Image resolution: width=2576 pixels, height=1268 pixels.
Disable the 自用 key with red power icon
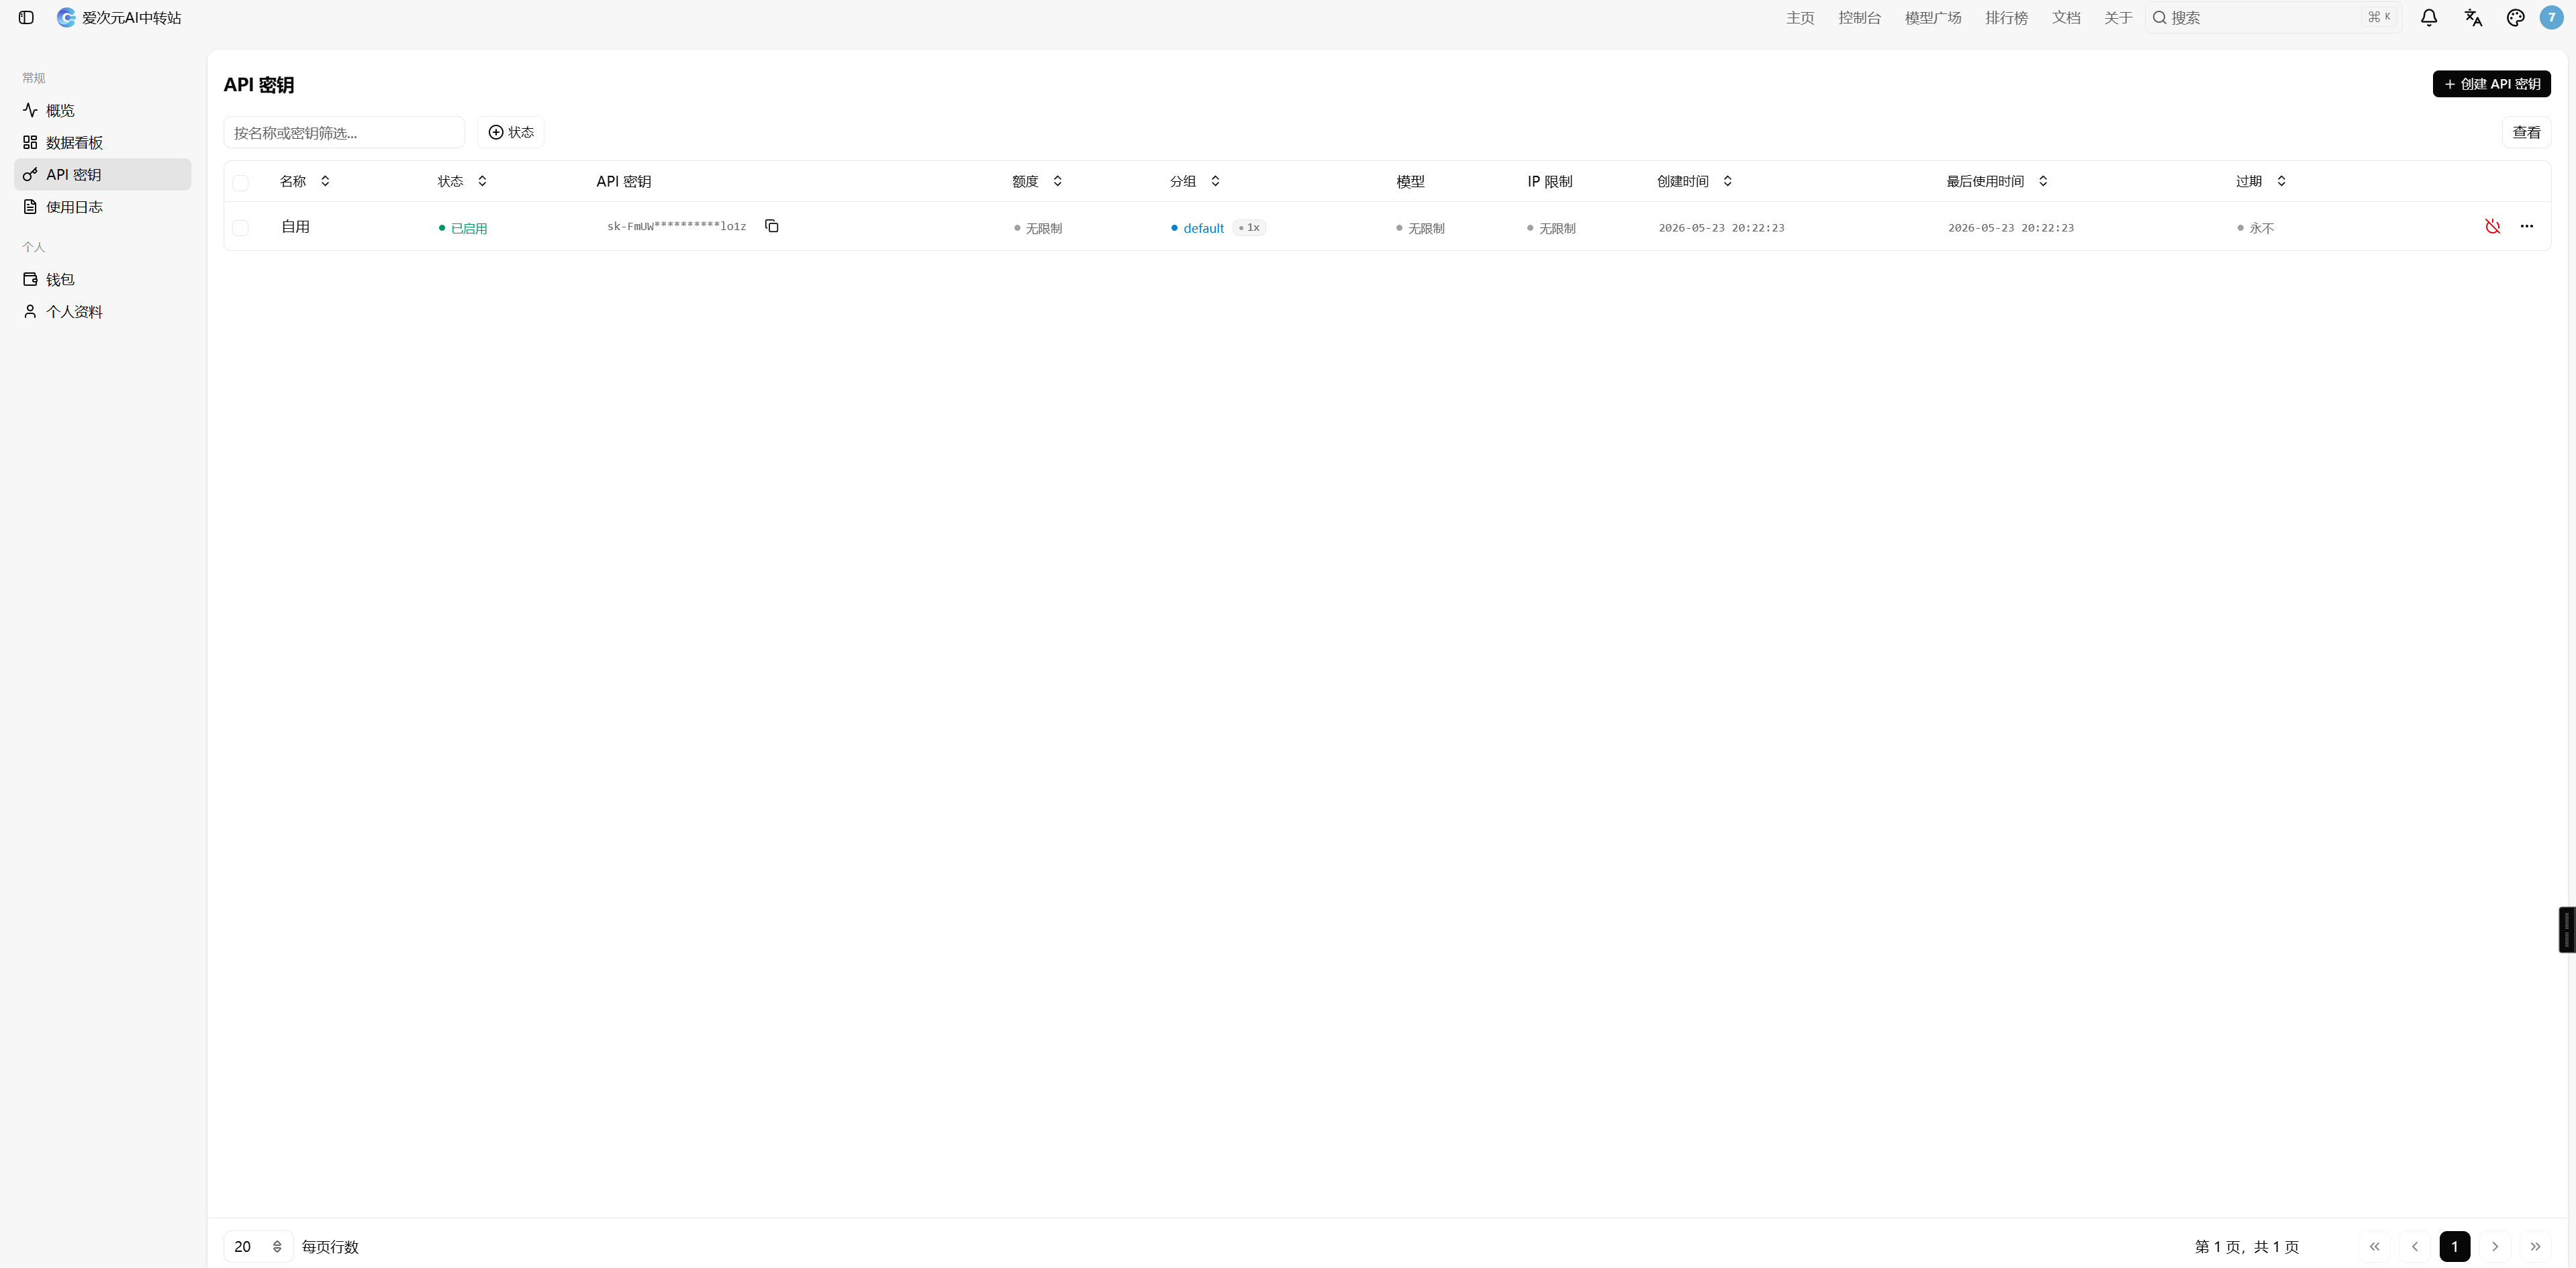click(x=2492, y=227)
